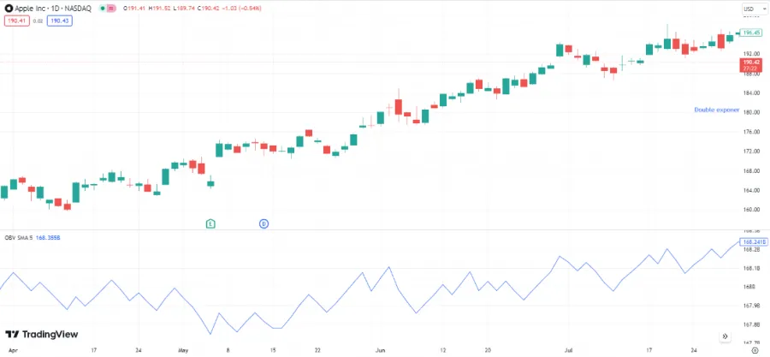This screenshot has width=770, height=357.
Task: Click the 'Double exponen' indicator label
Action: click(716, 110)
